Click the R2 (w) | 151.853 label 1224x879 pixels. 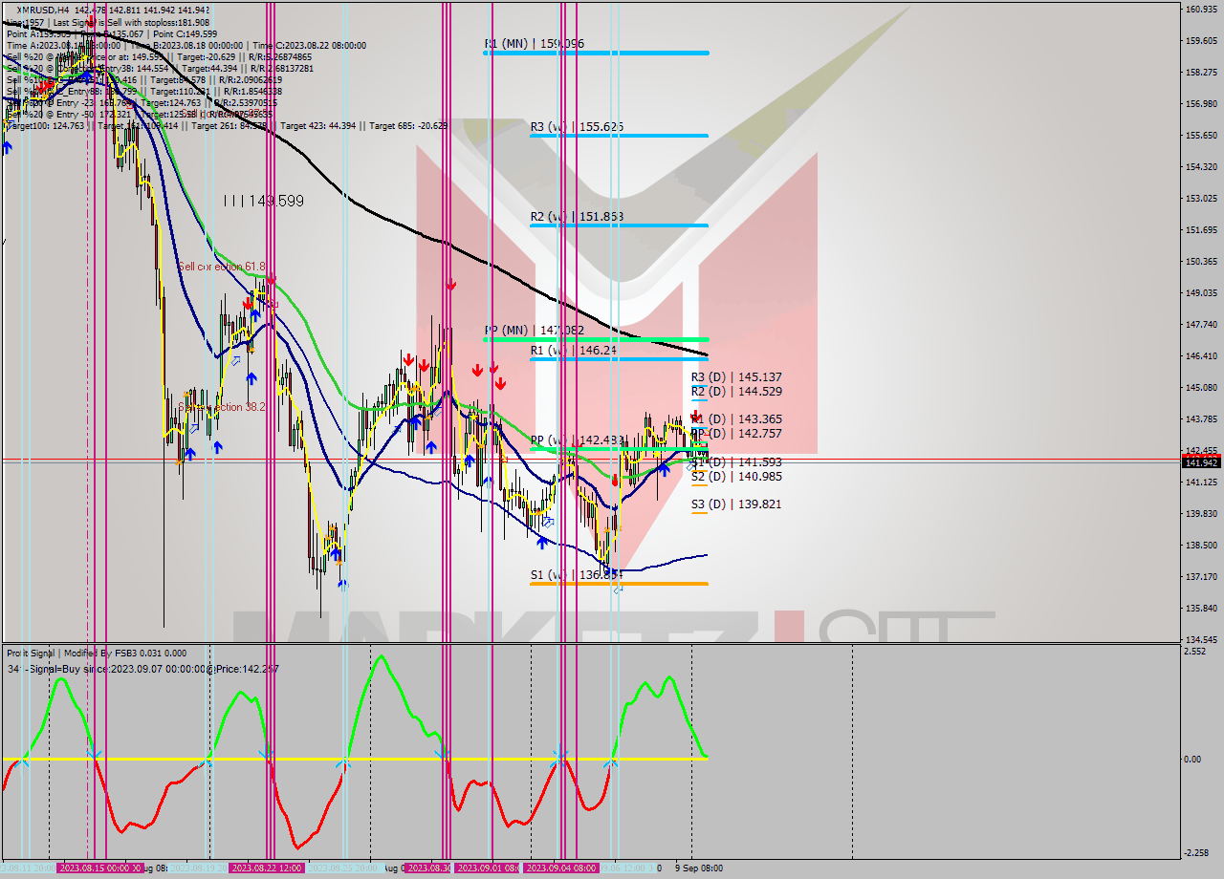(x=577, y=217)
